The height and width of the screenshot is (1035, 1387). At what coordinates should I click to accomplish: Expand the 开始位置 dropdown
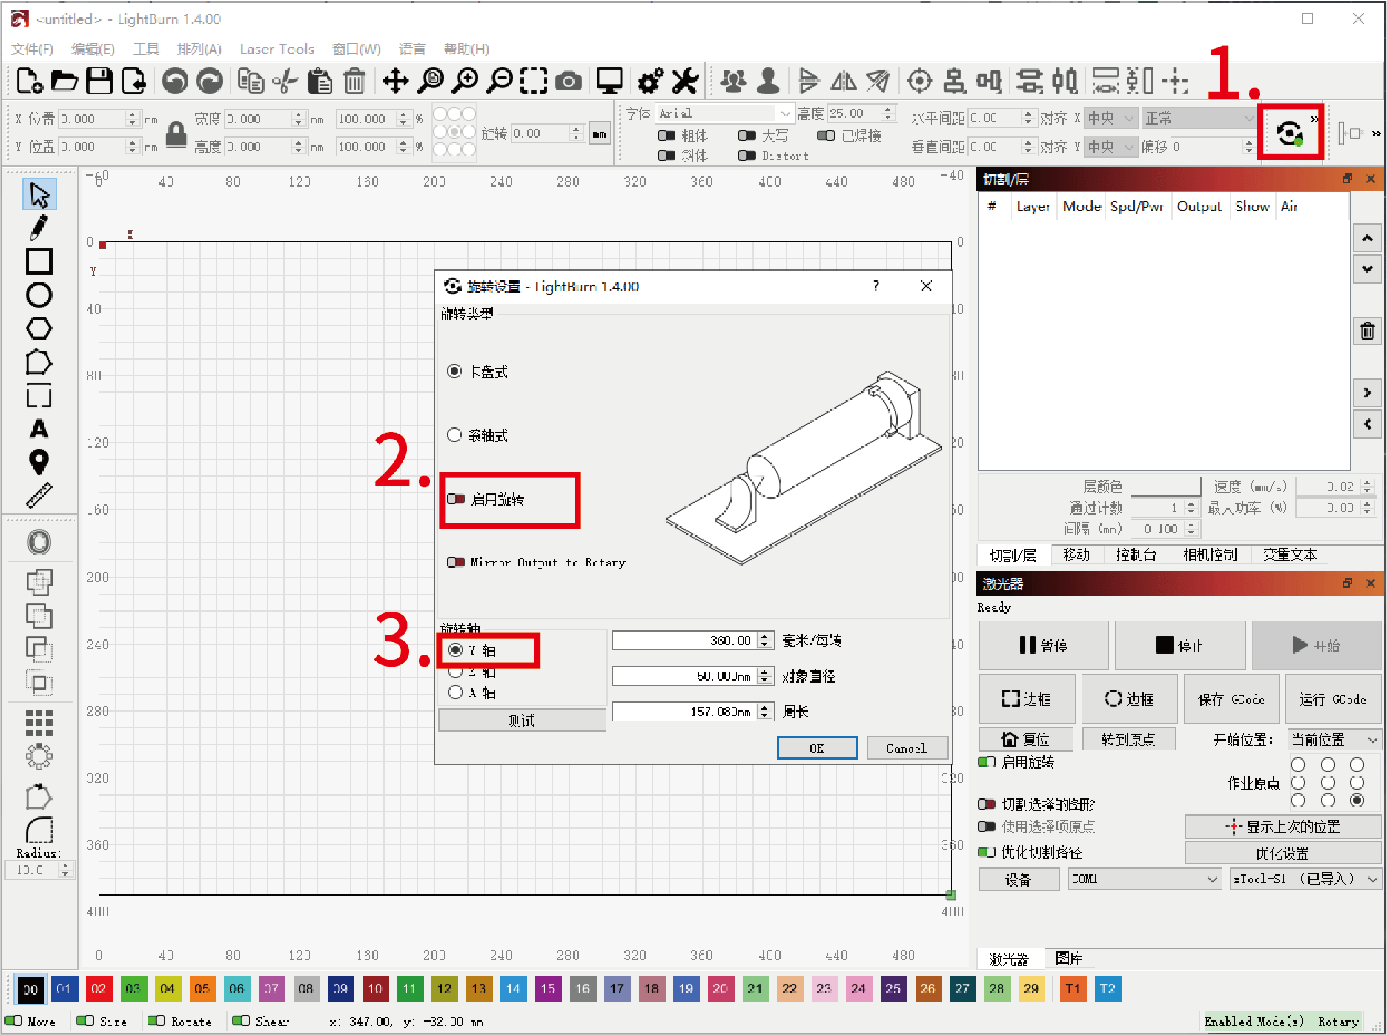click(1334, 739)
